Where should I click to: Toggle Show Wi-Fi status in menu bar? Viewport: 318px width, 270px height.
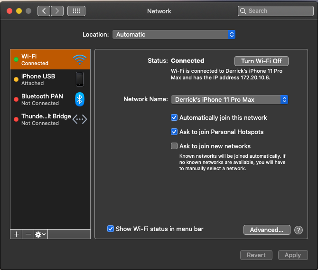coord(111,229)
